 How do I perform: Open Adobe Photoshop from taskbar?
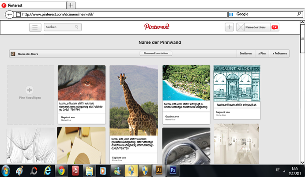tap(173, 171)
